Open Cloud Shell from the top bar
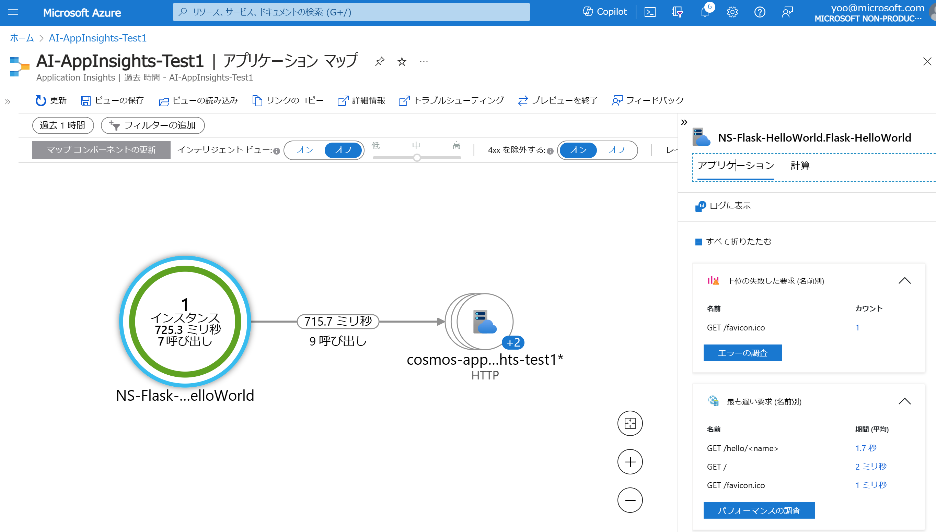The width and height of the screenshot is (936, 532). [x=650, y=12]
